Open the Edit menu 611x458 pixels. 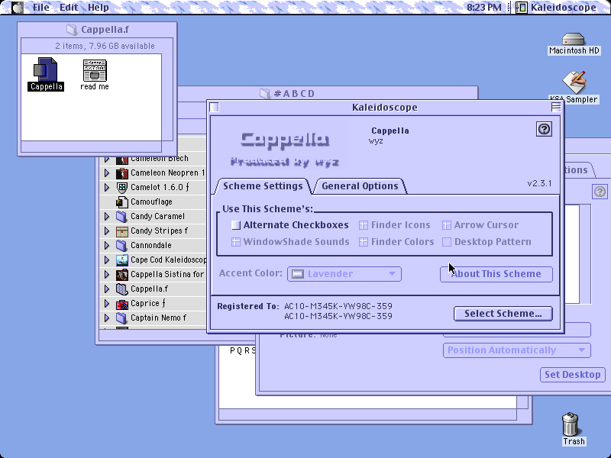[69, 7]
